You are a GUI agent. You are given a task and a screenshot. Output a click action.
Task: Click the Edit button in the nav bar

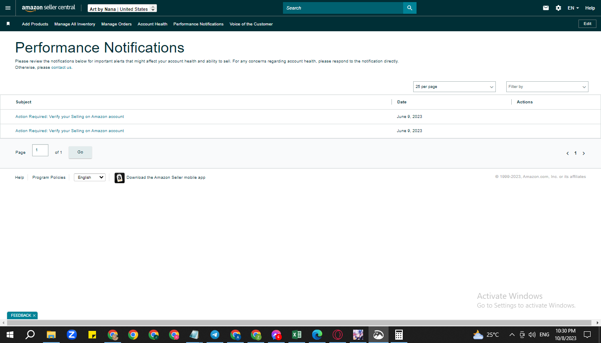click(587, 24)
